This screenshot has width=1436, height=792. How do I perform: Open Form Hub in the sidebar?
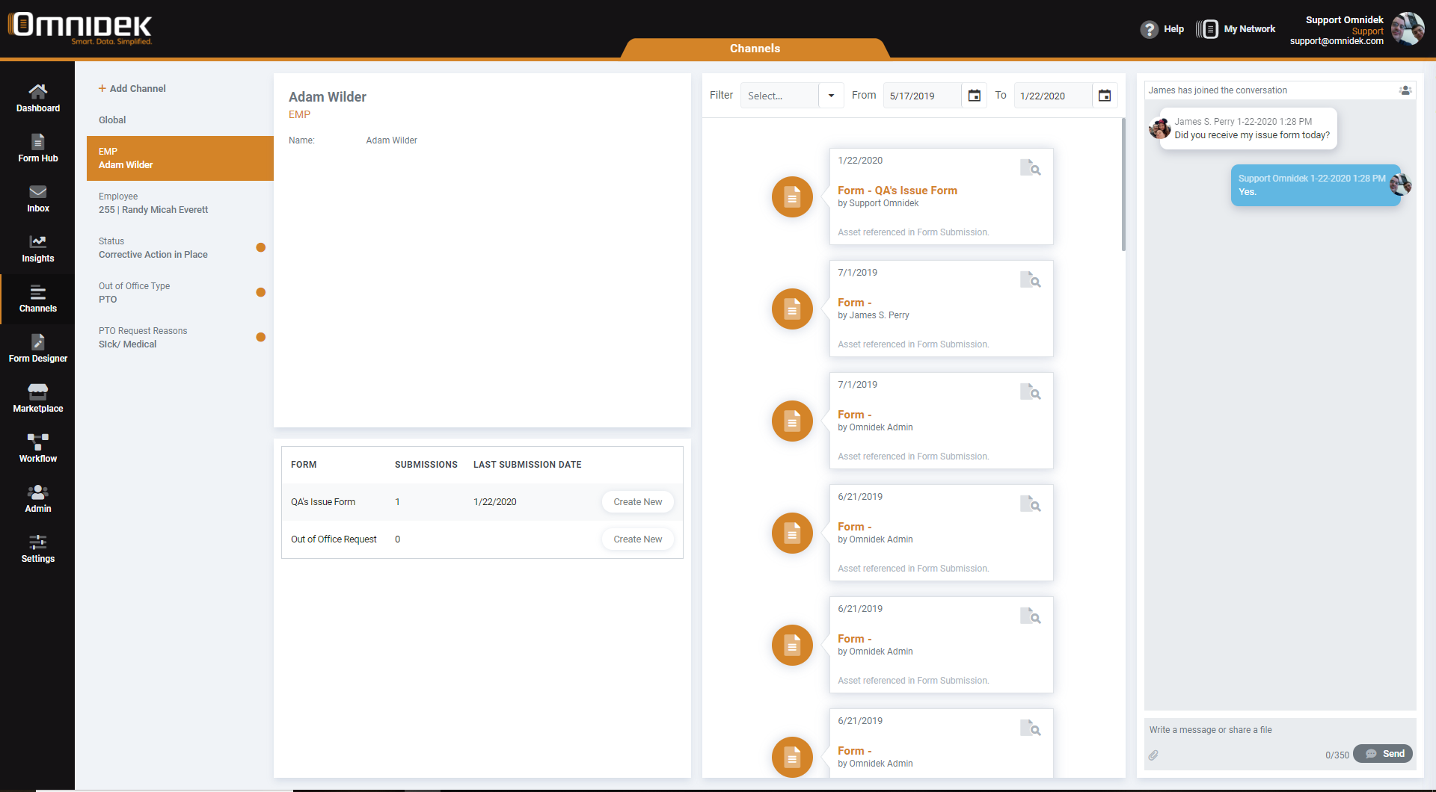pyautogui.click(x=37, y=148)
